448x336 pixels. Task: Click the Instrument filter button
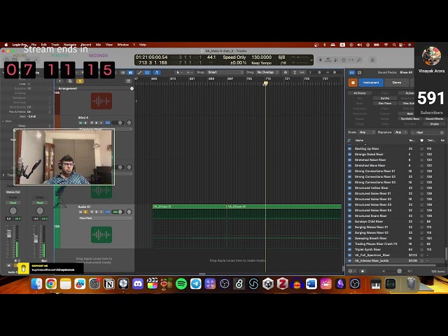point(371,83)
